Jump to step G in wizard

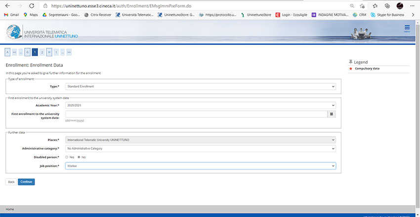pos(28,52)
